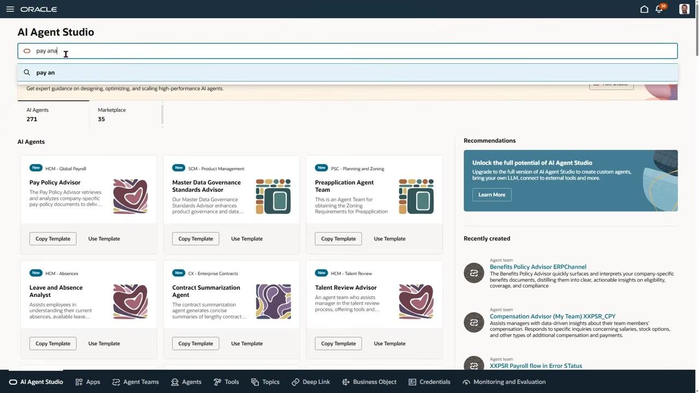Image resolution: width=699 pixels, height=393 pixels.
Task: Select the AI Agents 271 tab
Action: (54, 115)
